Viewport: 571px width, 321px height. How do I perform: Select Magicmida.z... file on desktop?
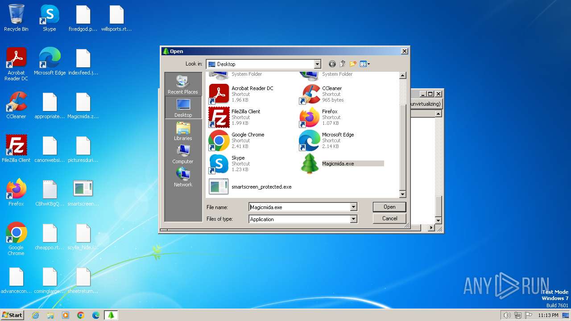point(83,106)
